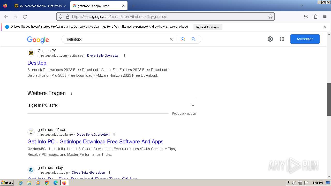Image resolution: width=331 pixels, height=186 pixels.
Task: Launch Internet Explorer from taskbar
Action: click(21, 183)
